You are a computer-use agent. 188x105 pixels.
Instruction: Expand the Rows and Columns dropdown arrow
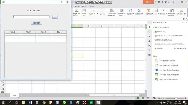175,15
